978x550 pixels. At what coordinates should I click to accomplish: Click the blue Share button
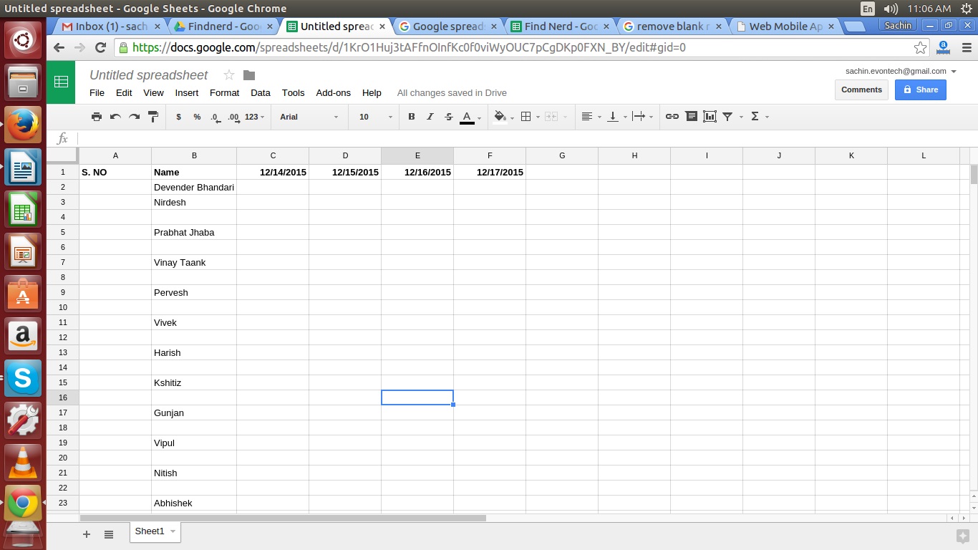(920, 90)
